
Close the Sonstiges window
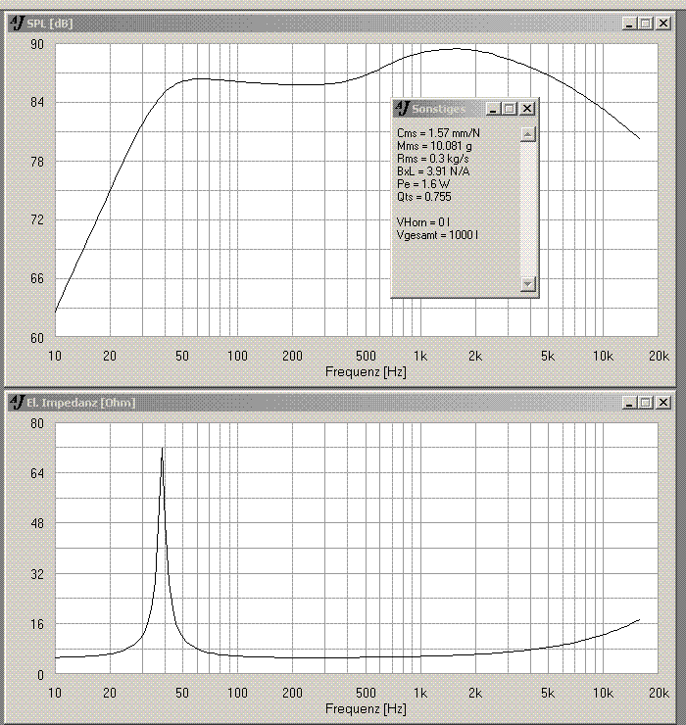click(x=527, y=109)
